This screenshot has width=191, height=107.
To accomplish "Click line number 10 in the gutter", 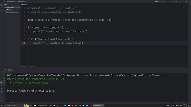I will click(x=24, y=43).
